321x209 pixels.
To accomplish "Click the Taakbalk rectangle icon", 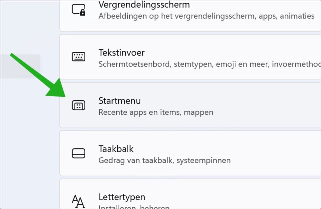I will [79, 154].
